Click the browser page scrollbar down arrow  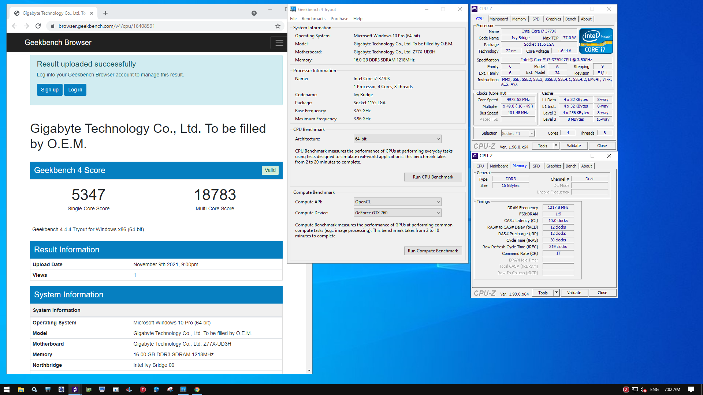pos(309,370)
